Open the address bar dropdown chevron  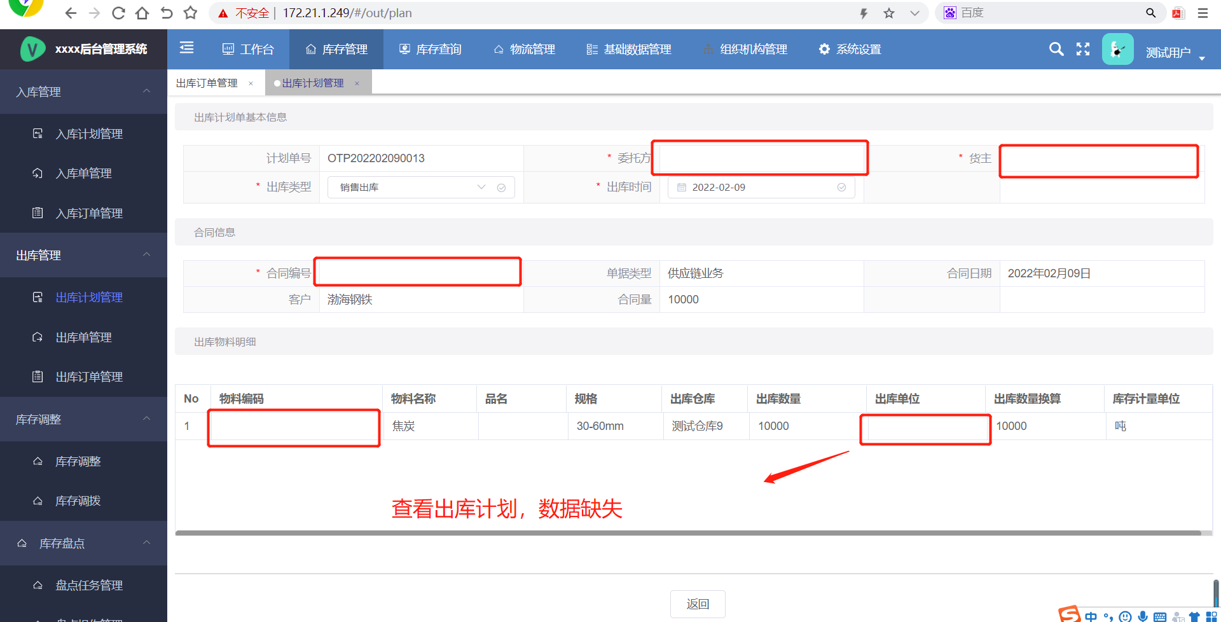[914, 13]
